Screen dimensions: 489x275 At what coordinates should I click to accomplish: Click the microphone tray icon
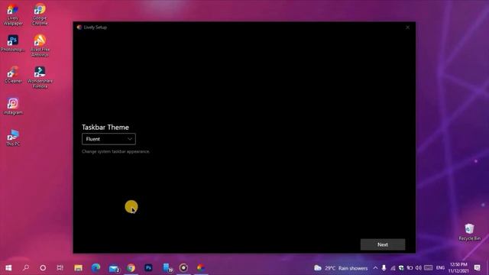384,268
